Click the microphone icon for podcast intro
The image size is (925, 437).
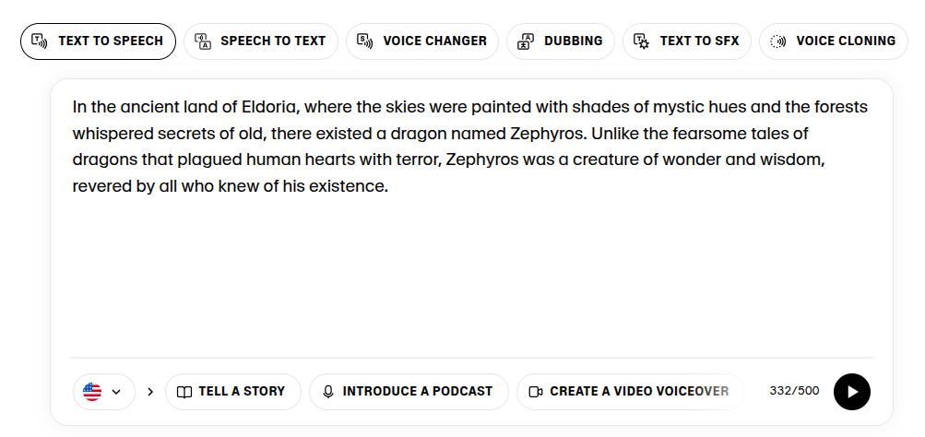click(328, 392)
